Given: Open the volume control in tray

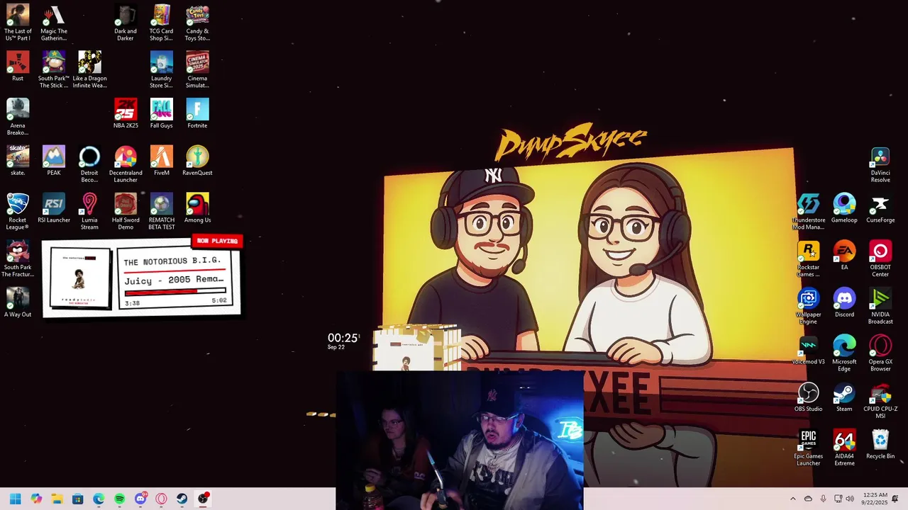Looking at the screenshot, I should pos(850,499).
